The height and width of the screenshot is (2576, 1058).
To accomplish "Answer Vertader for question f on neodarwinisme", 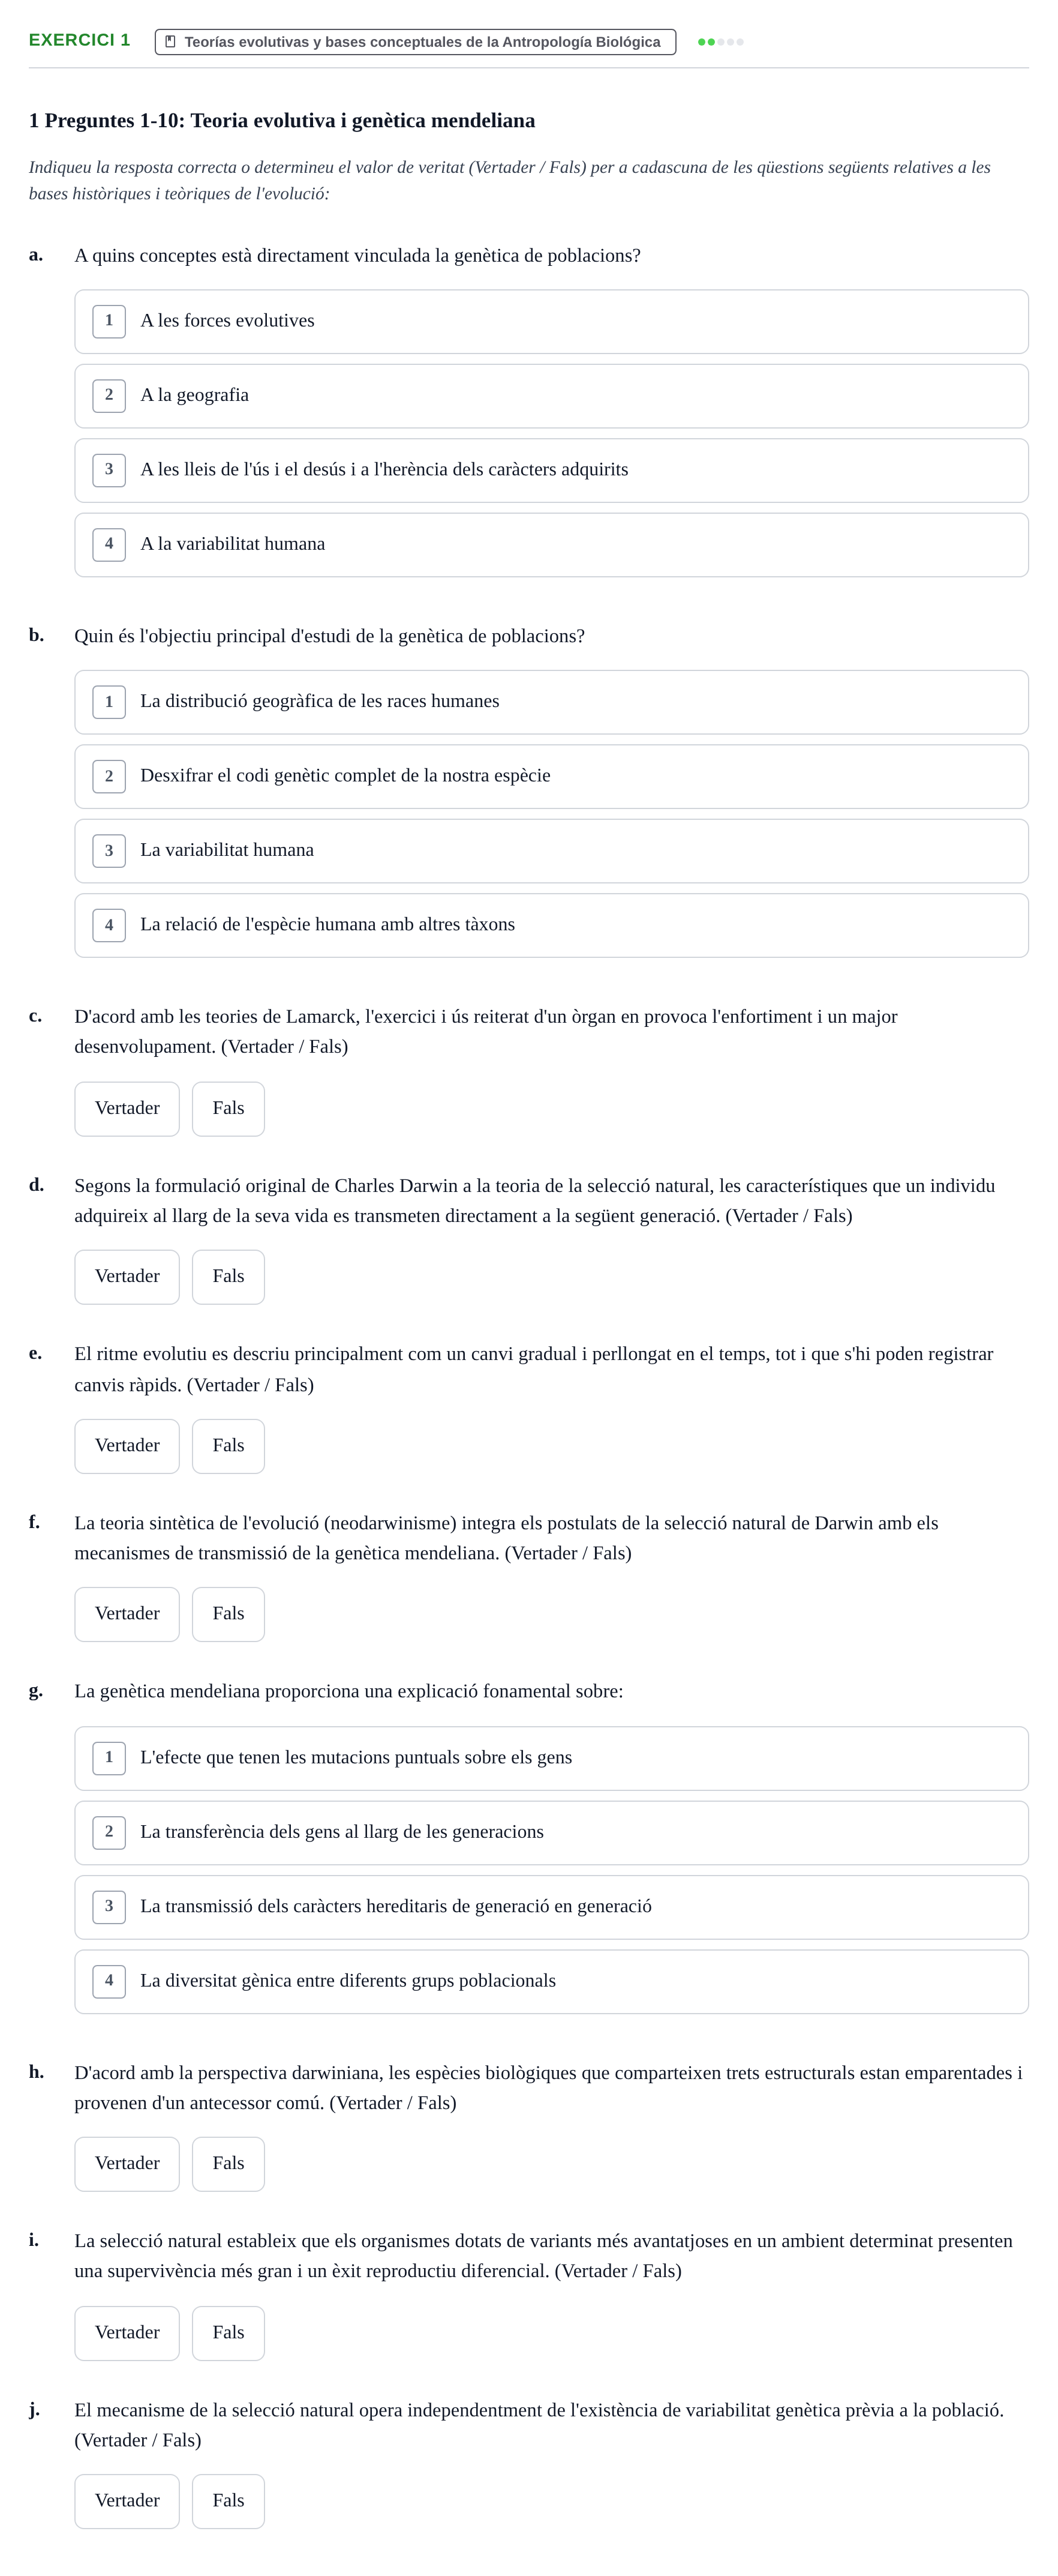I will [127, 1614].
